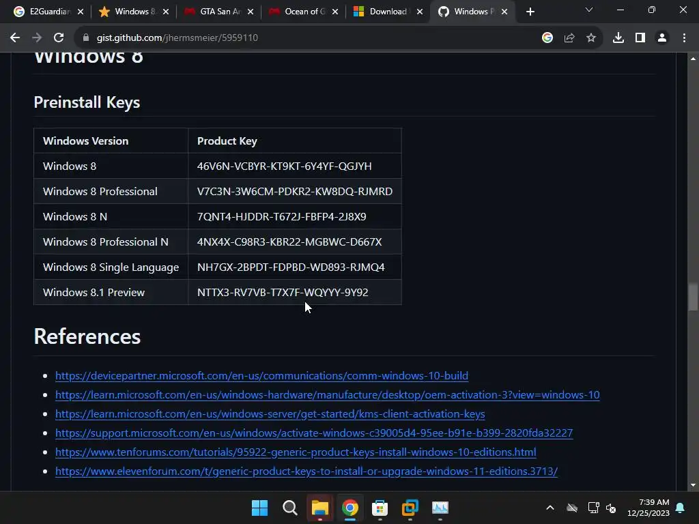Image resolution: width=699 pixels, height=524 pixels.
Task: Open the monitor graph taskbar app
Action: (x=440, y=508)
